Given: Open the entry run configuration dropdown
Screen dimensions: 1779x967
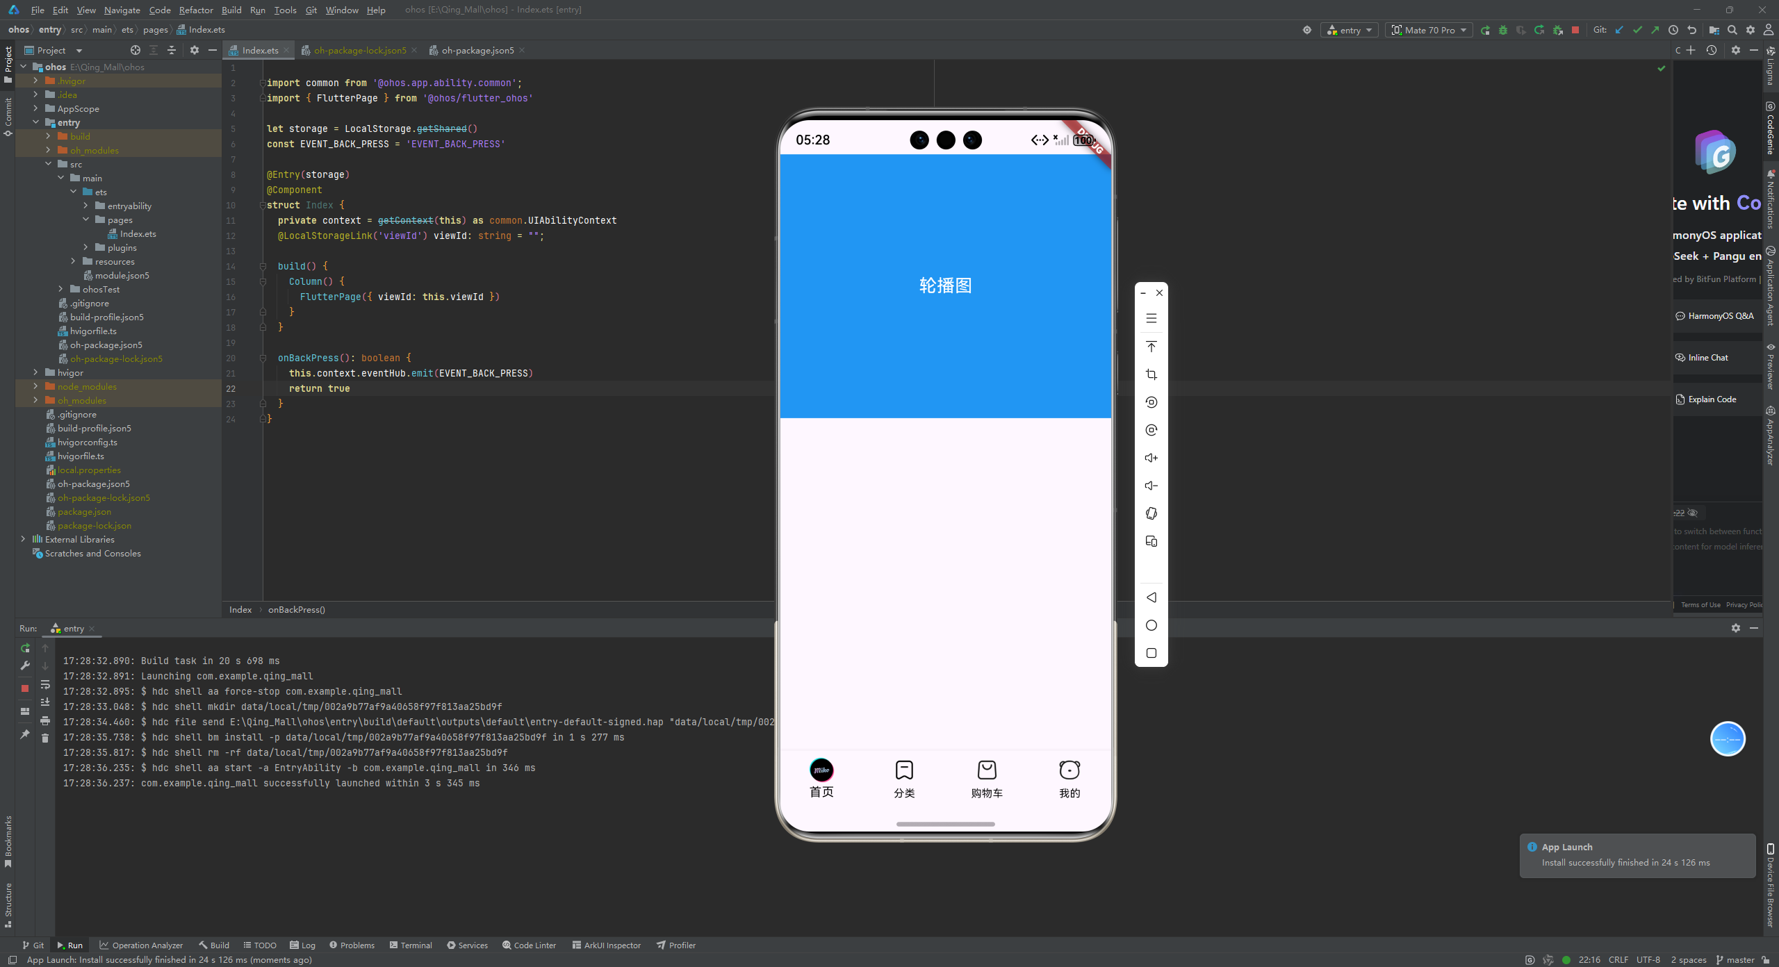Looking at the screenshot, I should pos(1350,30).
